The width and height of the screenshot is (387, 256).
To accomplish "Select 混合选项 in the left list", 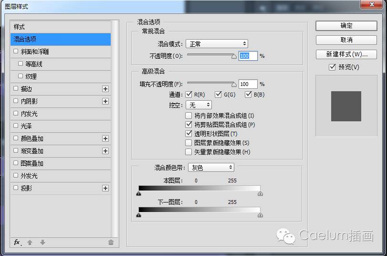I will click(61, 39).
